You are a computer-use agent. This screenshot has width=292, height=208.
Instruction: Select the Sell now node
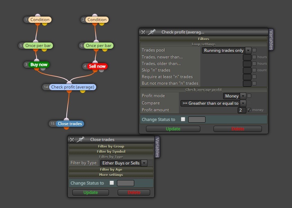point(97,66)
